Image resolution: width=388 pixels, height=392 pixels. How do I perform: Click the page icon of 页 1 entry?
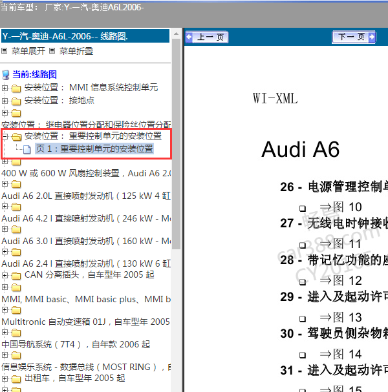pyautogui.click(x=27, y=149)
